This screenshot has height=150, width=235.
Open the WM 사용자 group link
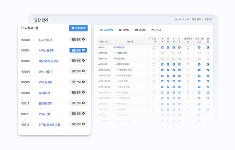pos(46,82)
